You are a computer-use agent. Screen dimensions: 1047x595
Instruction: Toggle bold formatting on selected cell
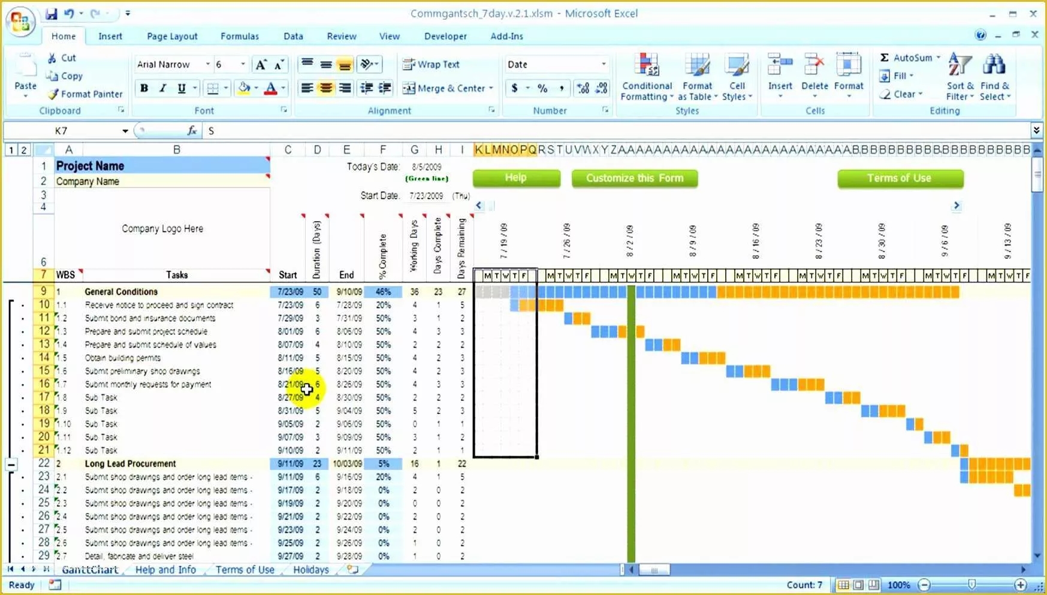click(144, 88)
